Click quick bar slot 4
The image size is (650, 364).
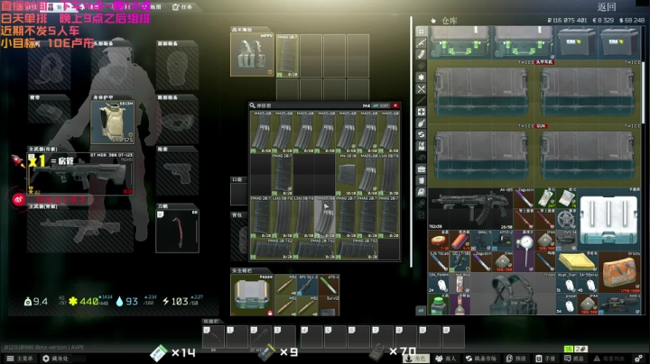coord(311,337)
